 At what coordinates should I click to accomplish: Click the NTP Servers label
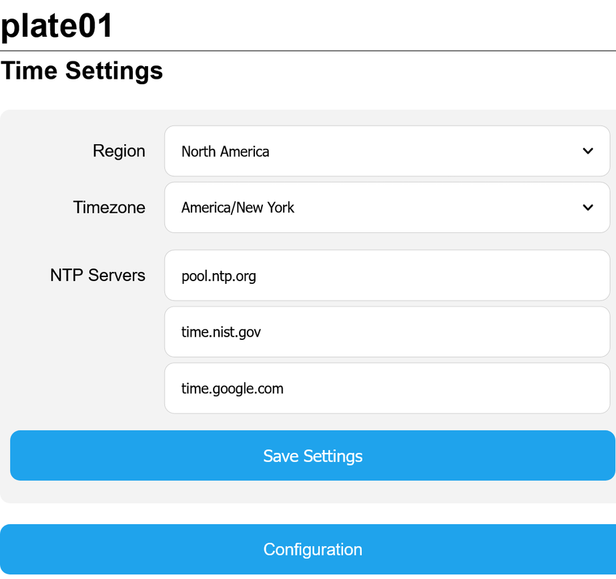[x=97, y=275]
